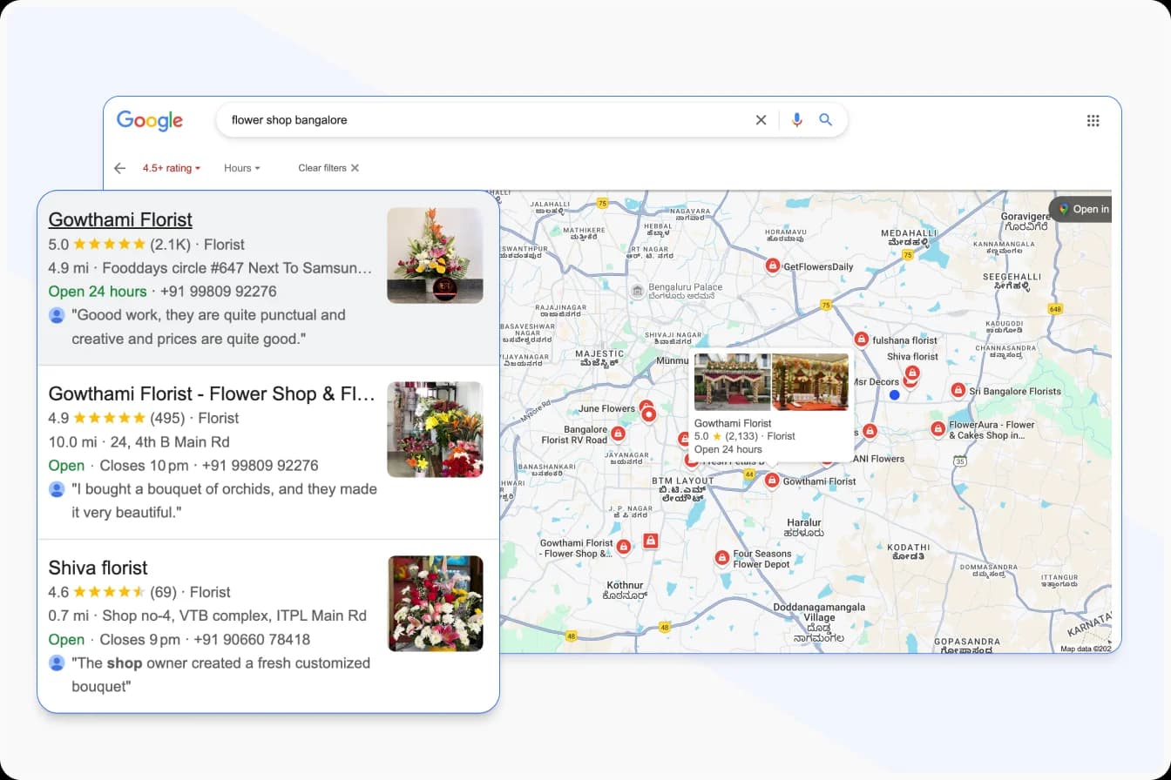Click the reviewer avatar beside 'The shop owner' review

coord(57,663)
